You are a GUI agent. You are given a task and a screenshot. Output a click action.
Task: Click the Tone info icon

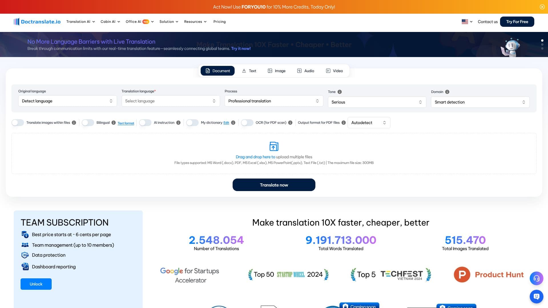point(340,92)
